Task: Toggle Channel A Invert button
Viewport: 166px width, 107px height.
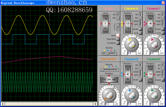Action: [x=141, y=29]
